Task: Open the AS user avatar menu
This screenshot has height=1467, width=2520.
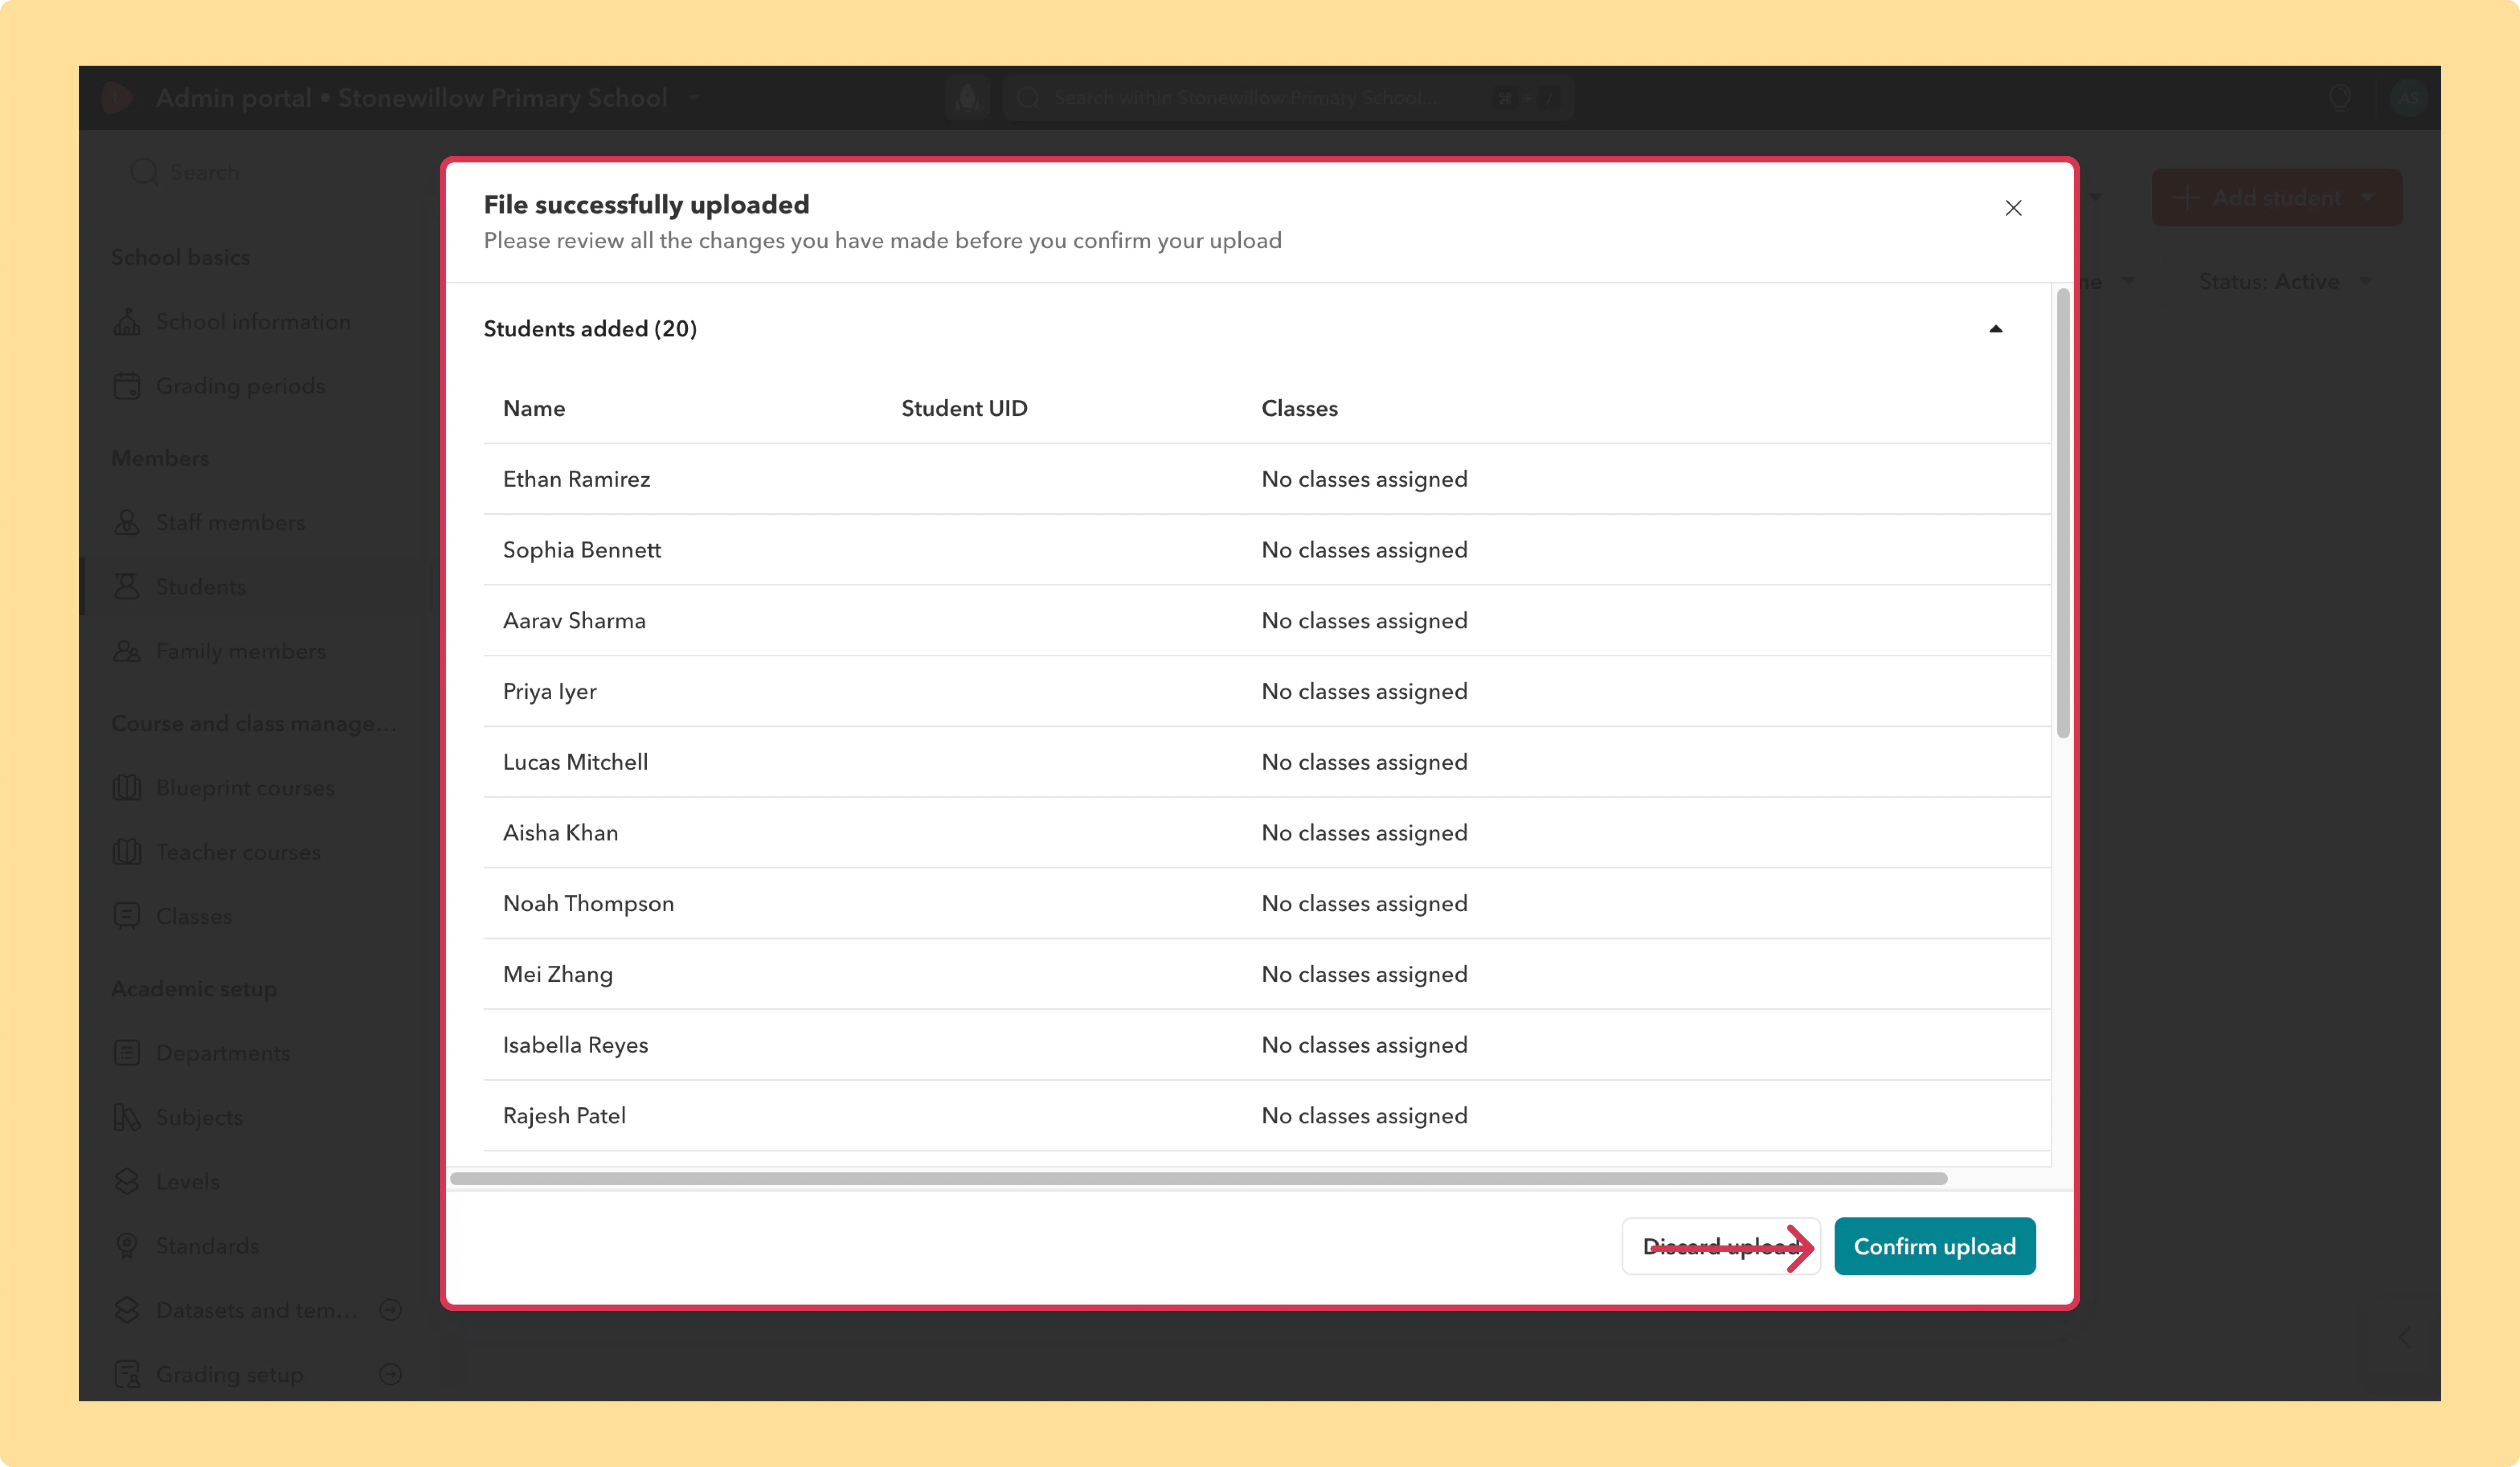Action: pyautogui.click(x=2408, y=98)
